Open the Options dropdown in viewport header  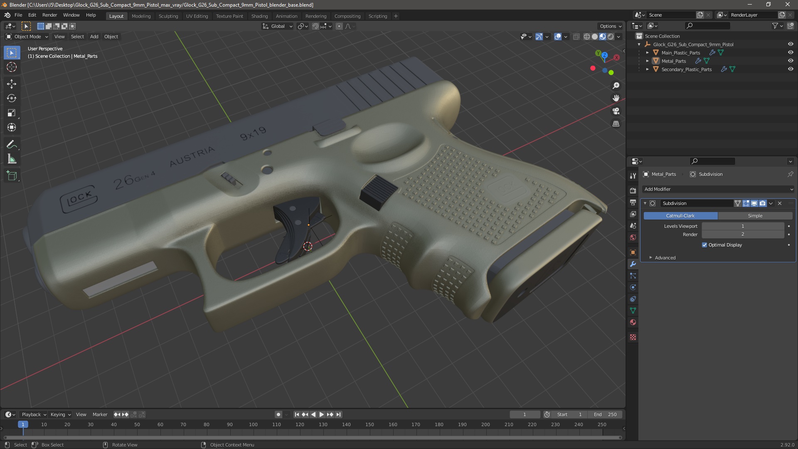(x=610, y=26)
